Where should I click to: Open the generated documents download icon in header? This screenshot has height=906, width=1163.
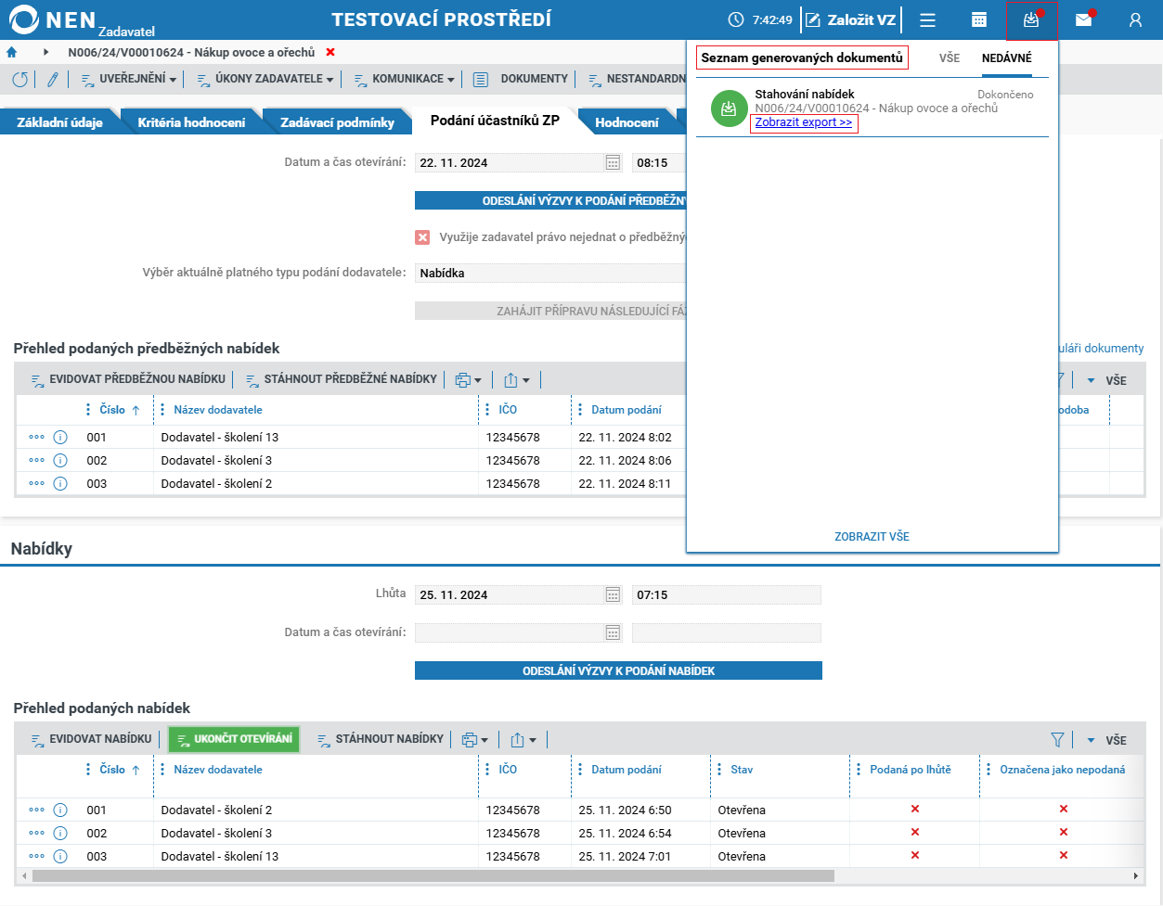click(1031, 20)
